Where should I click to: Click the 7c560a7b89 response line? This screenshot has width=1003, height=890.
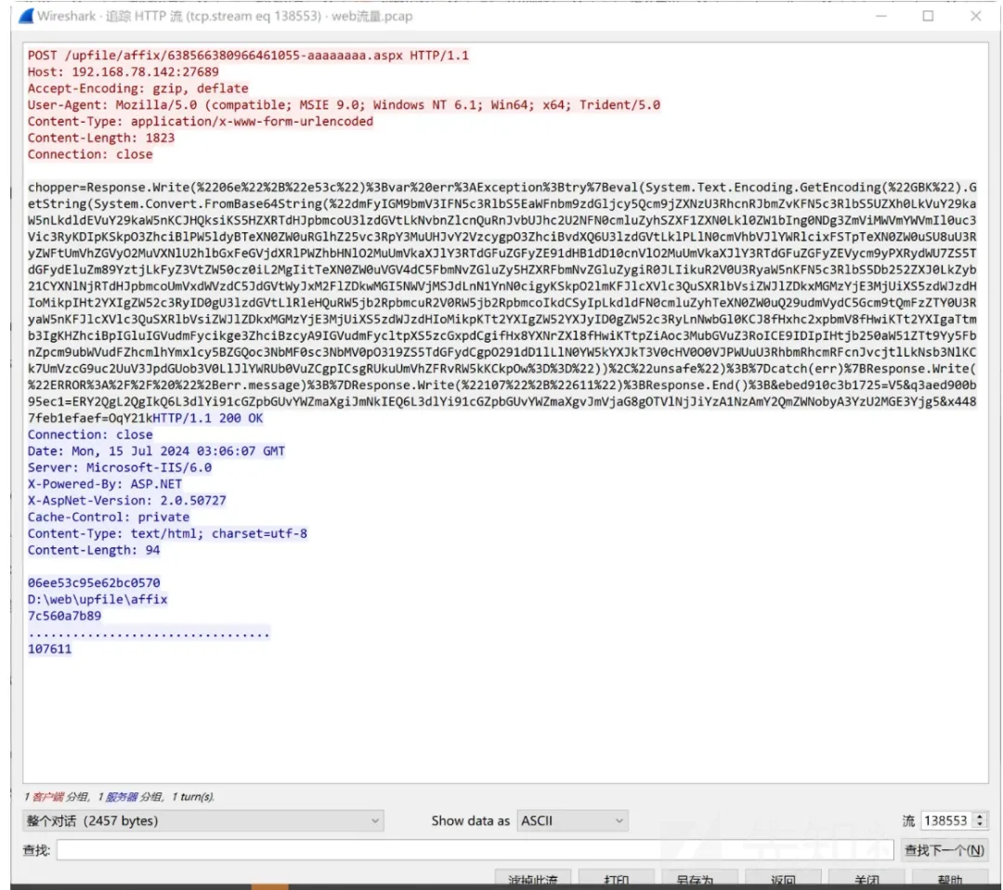click(x=65, y=616)
